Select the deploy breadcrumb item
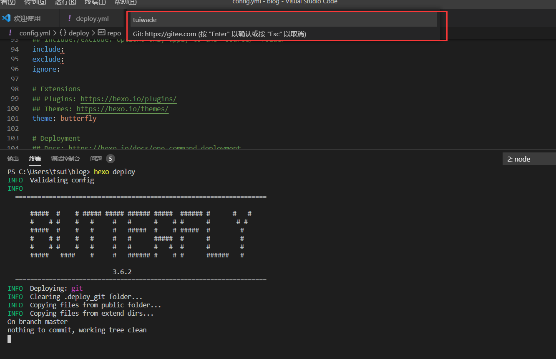The width and height of the screenshot is (556, 359). coord(79,33)
